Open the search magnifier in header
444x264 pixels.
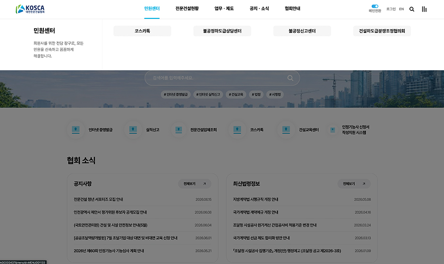(x=412, y=9)
